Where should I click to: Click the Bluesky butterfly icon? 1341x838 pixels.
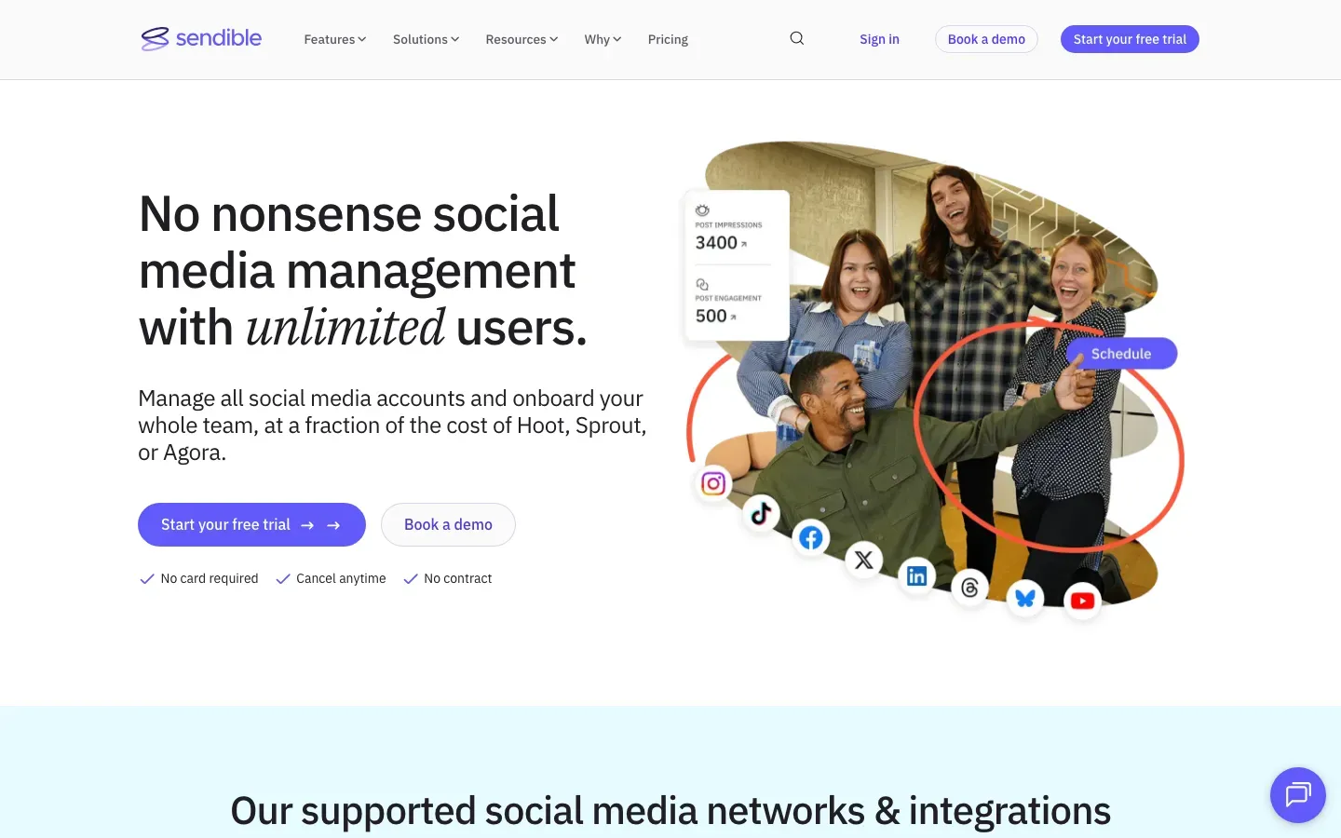click(1025, 598)
